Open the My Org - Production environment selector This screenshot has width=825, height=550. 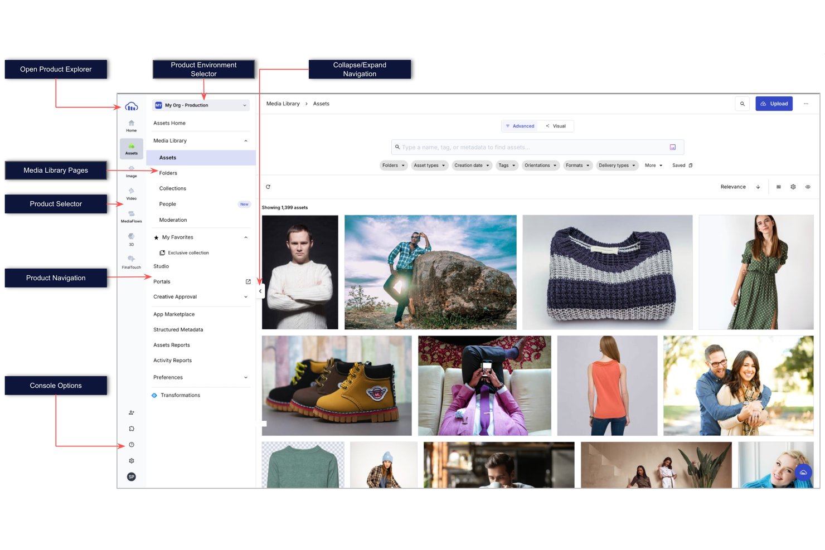tap(201, 105)
